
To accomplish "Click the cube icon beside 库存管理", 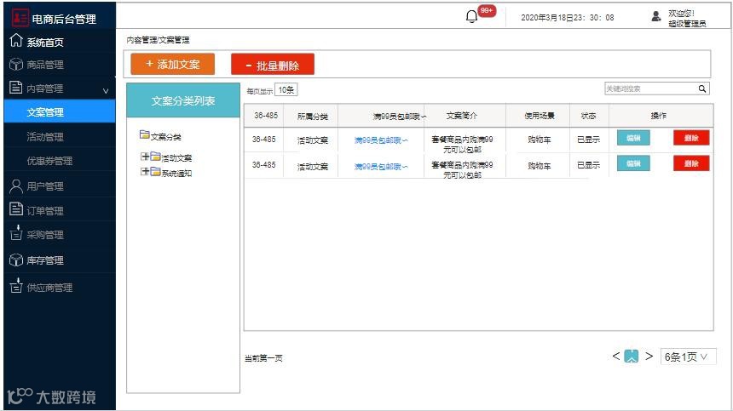I will pyautogui.click(x=16, y=260).
